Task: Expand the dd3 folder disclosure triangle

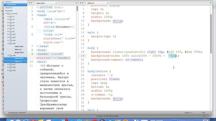Action: [8, 37]
